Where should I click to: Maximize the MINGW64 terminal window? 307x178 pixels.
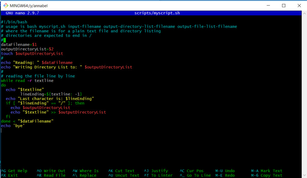pos(284,5)
